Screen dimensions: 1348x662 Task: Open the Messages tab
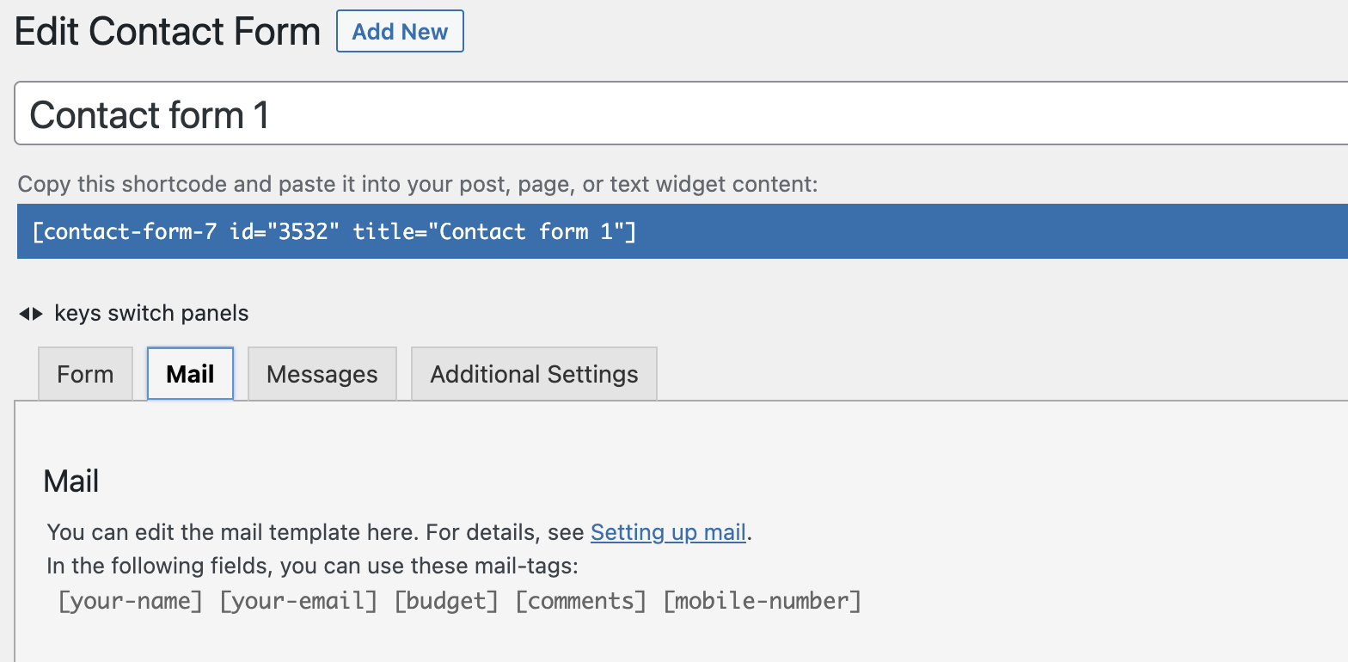pos(322,374)
